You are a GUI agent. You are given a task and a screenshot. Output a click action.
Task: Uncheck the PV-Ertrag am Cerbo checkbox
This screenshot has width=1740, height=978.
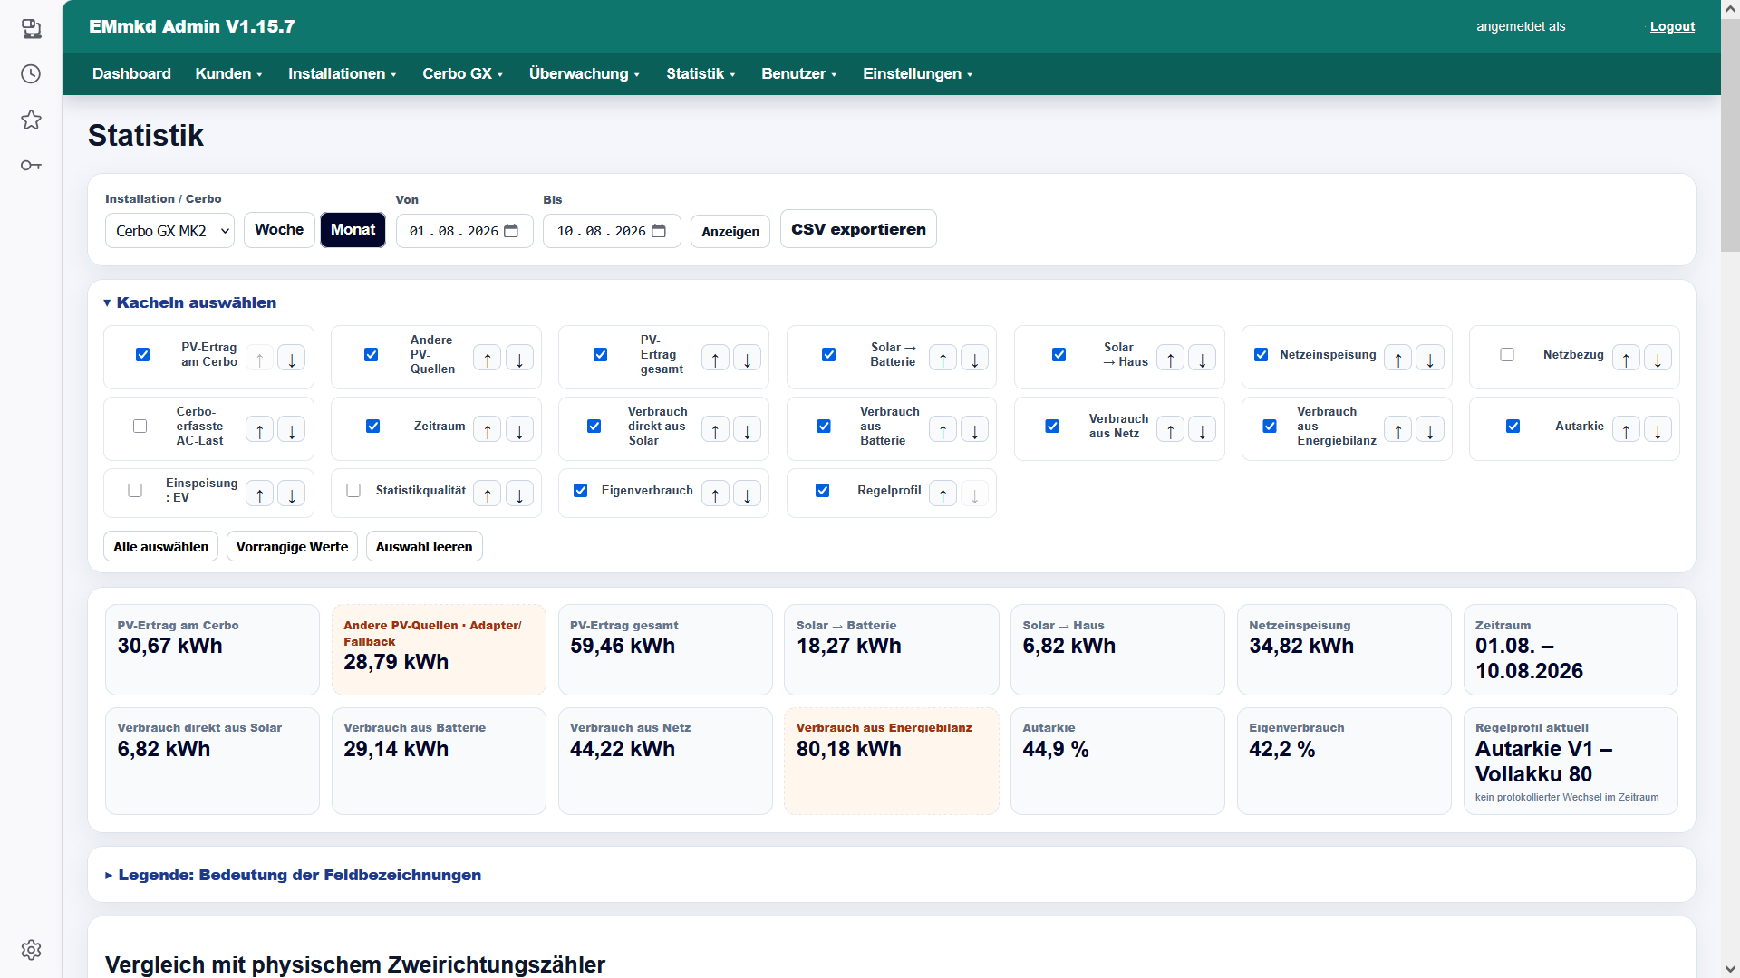coord(142,354)
